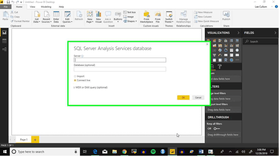Open the Recent Sources dropdown
The height and width of the screenshot is (156, 279).
coord(46,17)
